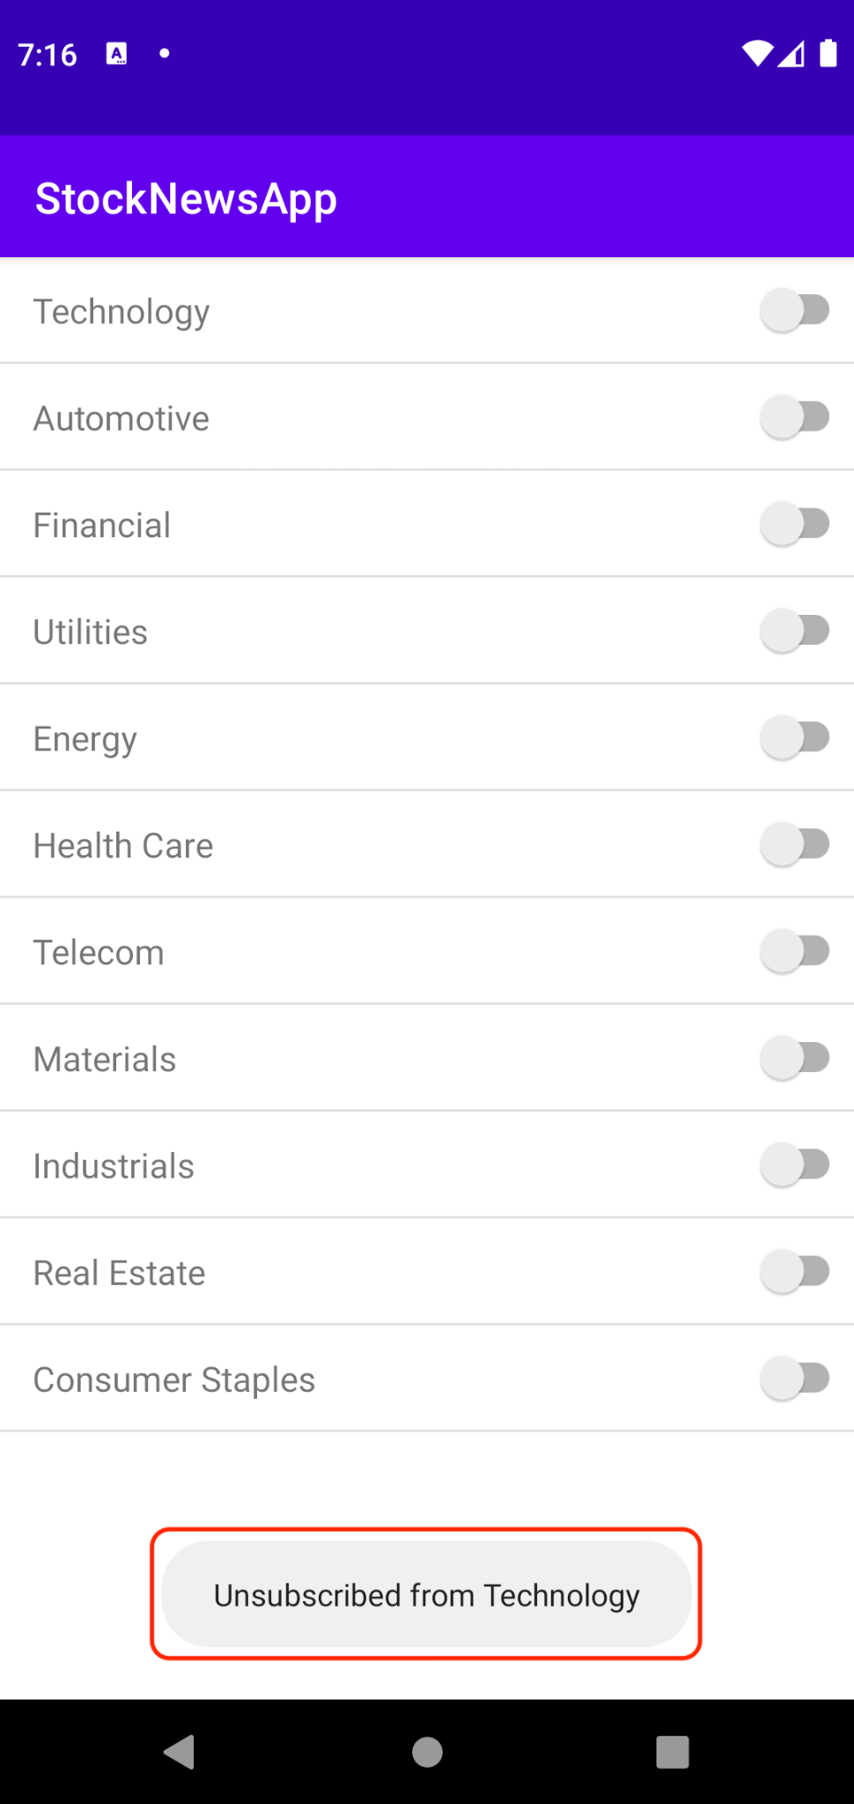The height and width of the screenshot is (1804, 854).
Task: Select the Materials list item label
Action: point(105,1059)
